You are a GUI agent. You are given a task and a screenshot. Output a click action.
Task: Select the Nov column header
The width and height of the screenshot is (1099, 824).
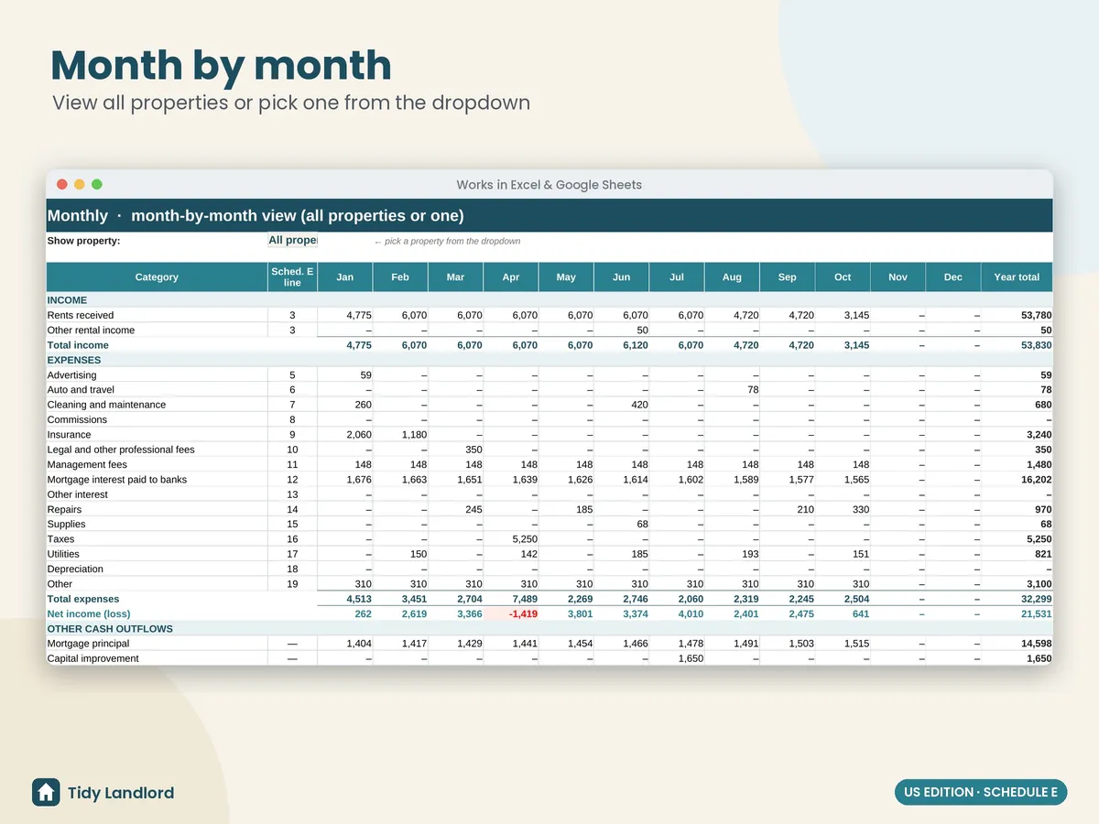click(898, 277)
